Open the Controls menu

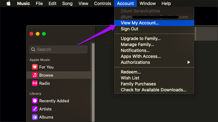(x=103, y=3)
